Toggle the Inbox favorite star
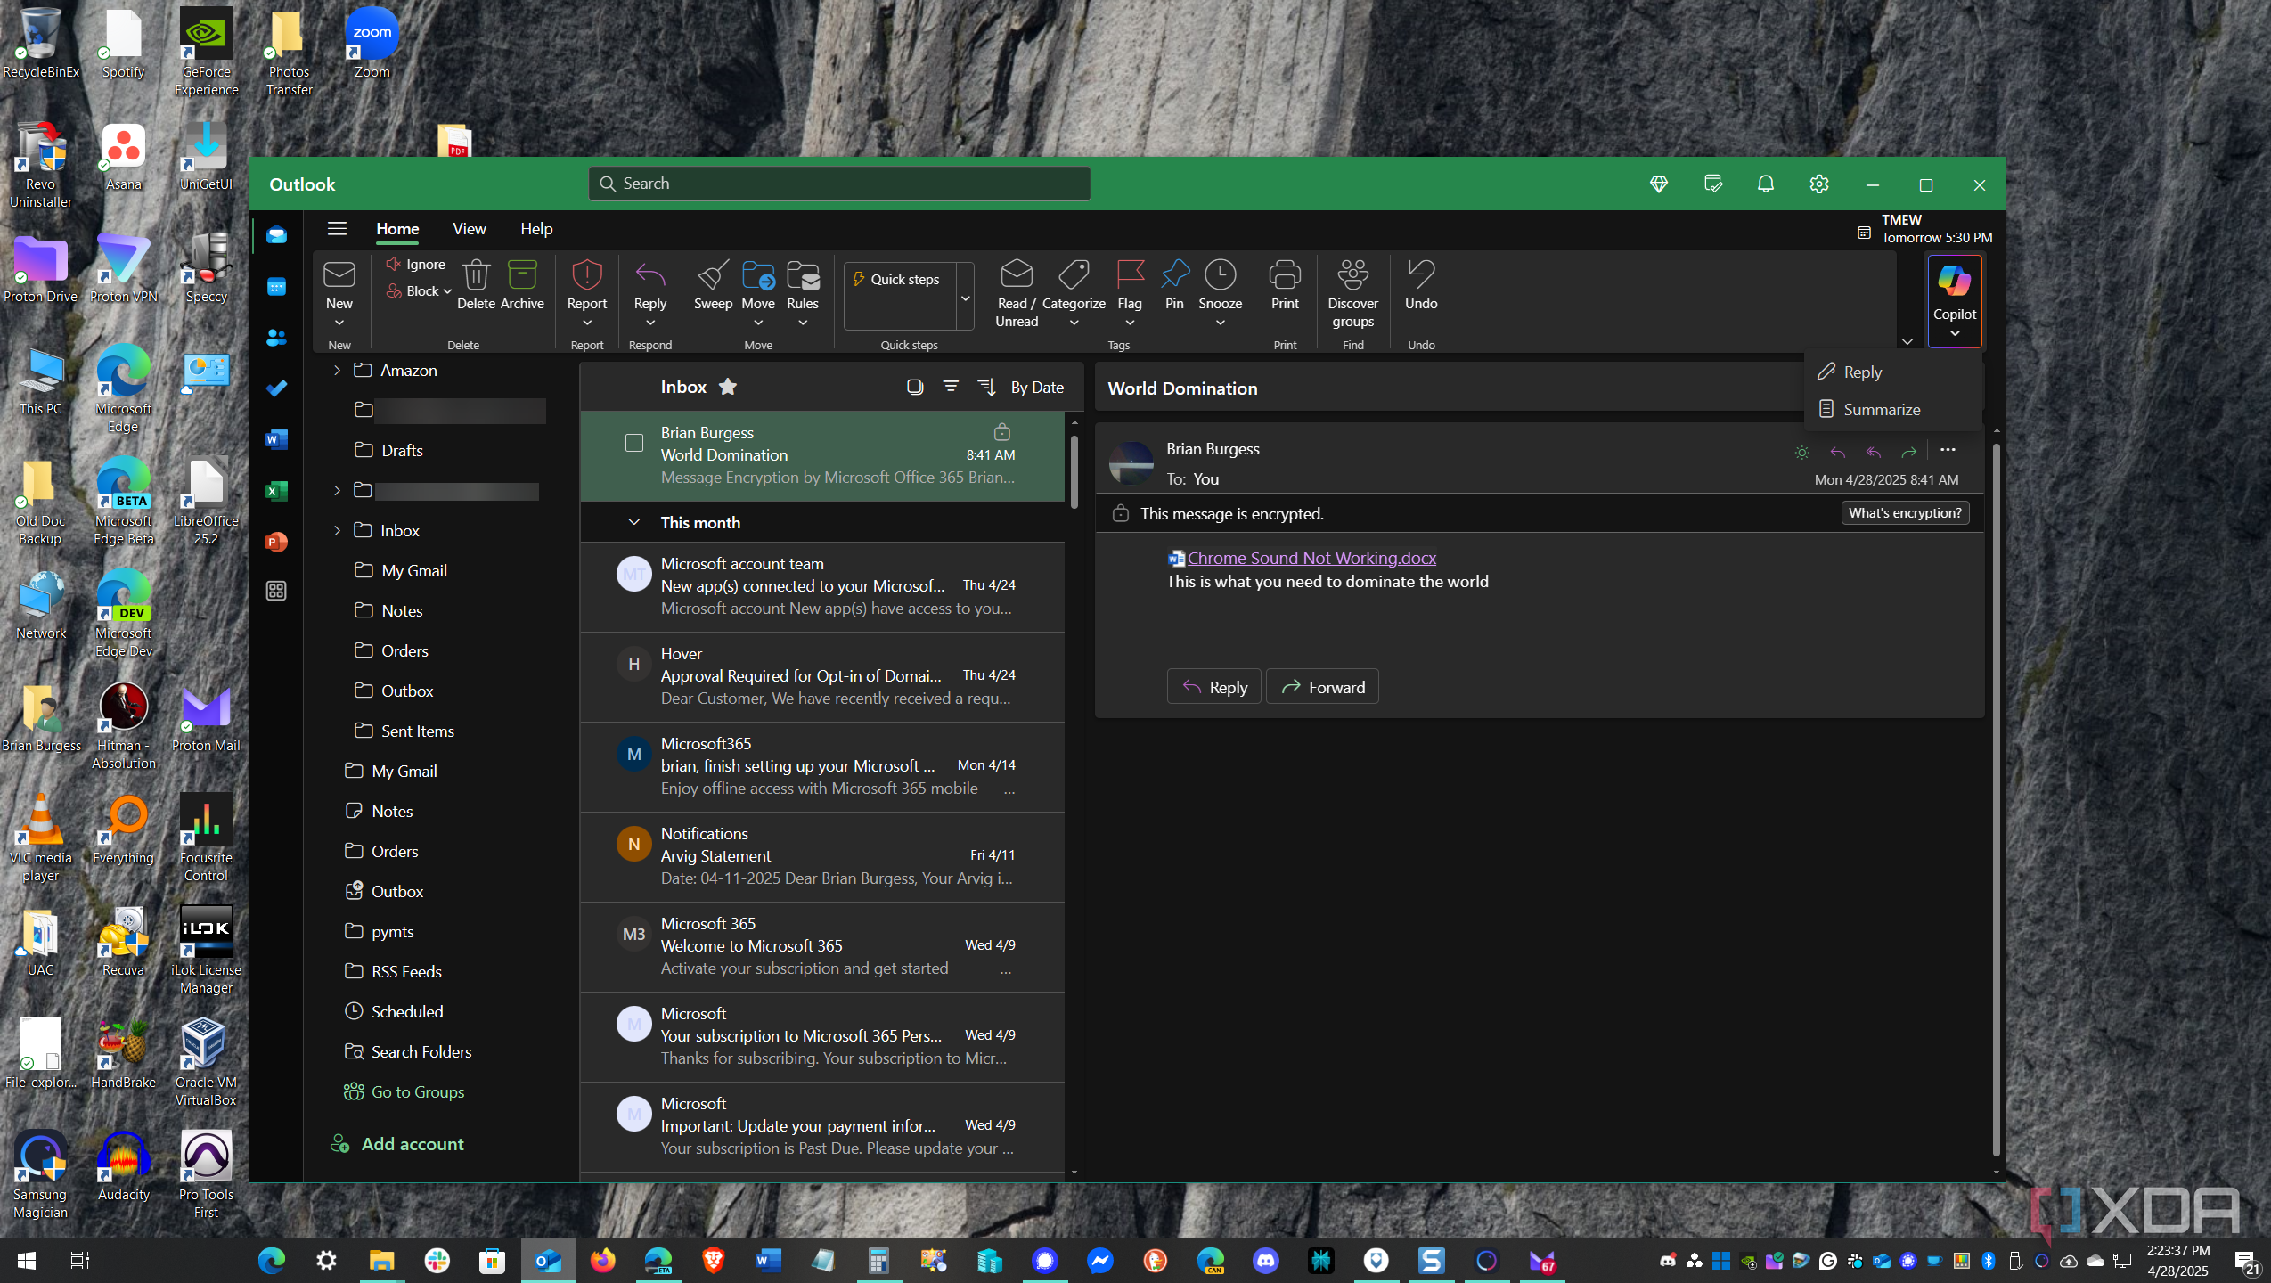This screenshot has width=2271, height=1283. [728, 387]
